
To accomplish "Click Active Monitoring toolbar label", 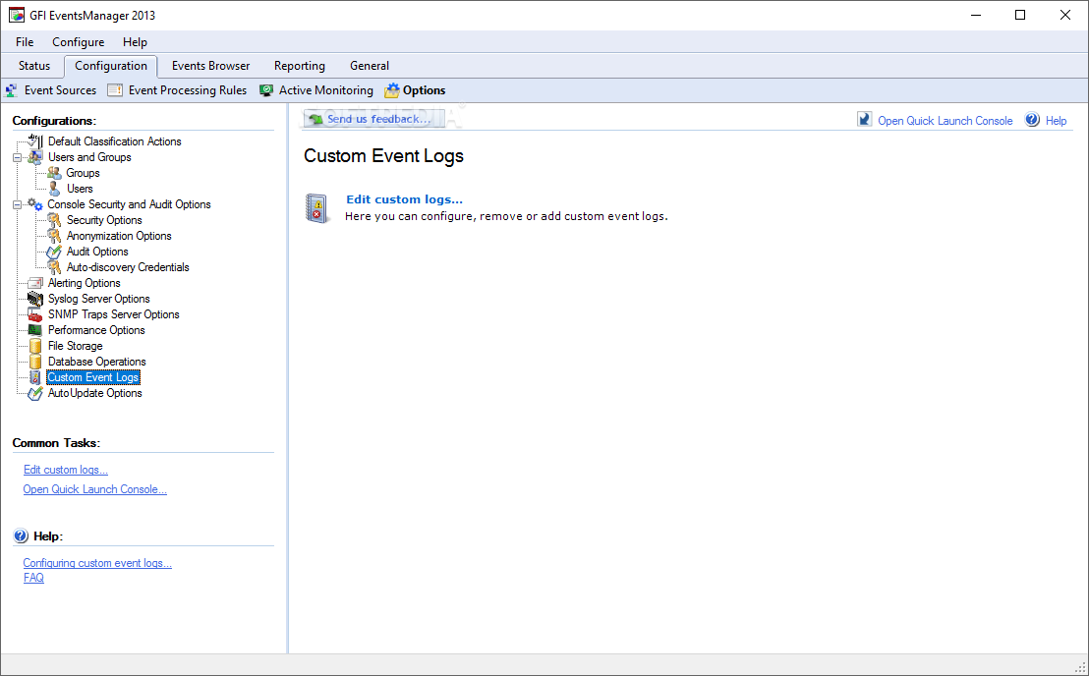I will tap(325, 90).
